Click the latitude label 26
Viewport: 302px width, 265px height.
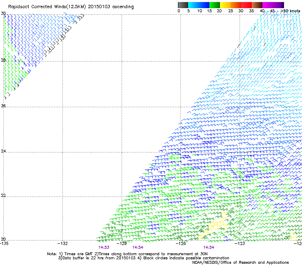coord(3,106)
